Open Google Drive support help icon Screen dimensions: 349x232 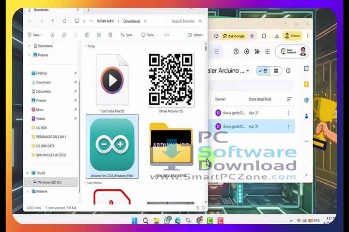(x=236, y=52)
